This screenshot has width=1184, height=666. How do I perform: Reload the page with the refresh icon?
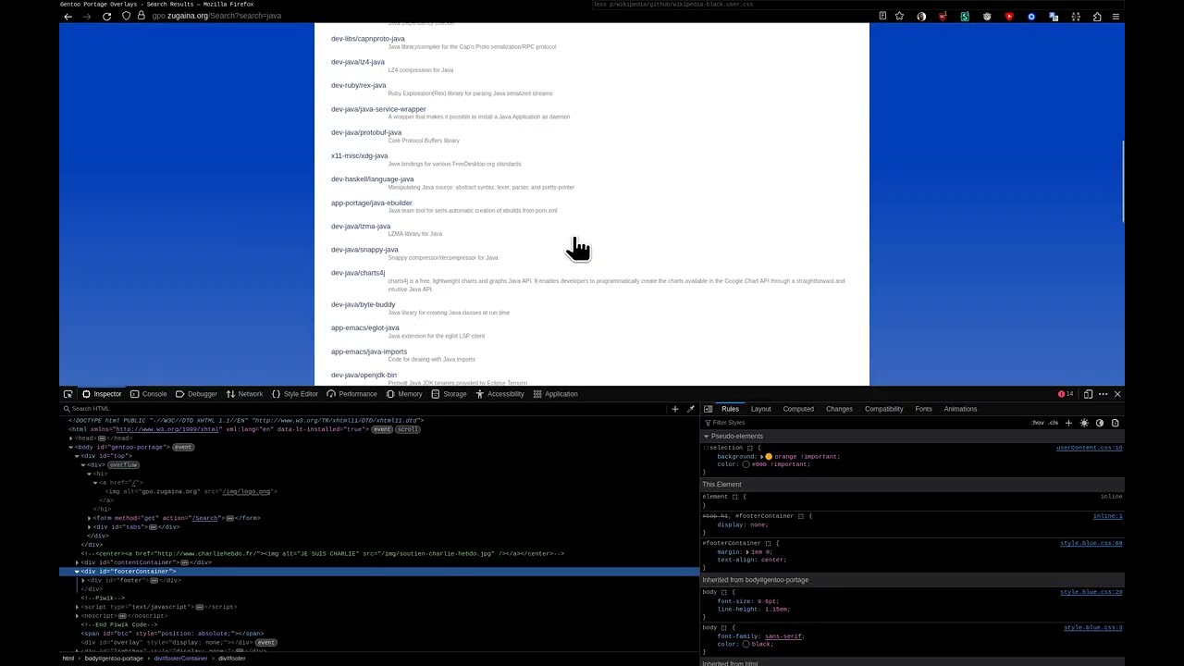106,16
